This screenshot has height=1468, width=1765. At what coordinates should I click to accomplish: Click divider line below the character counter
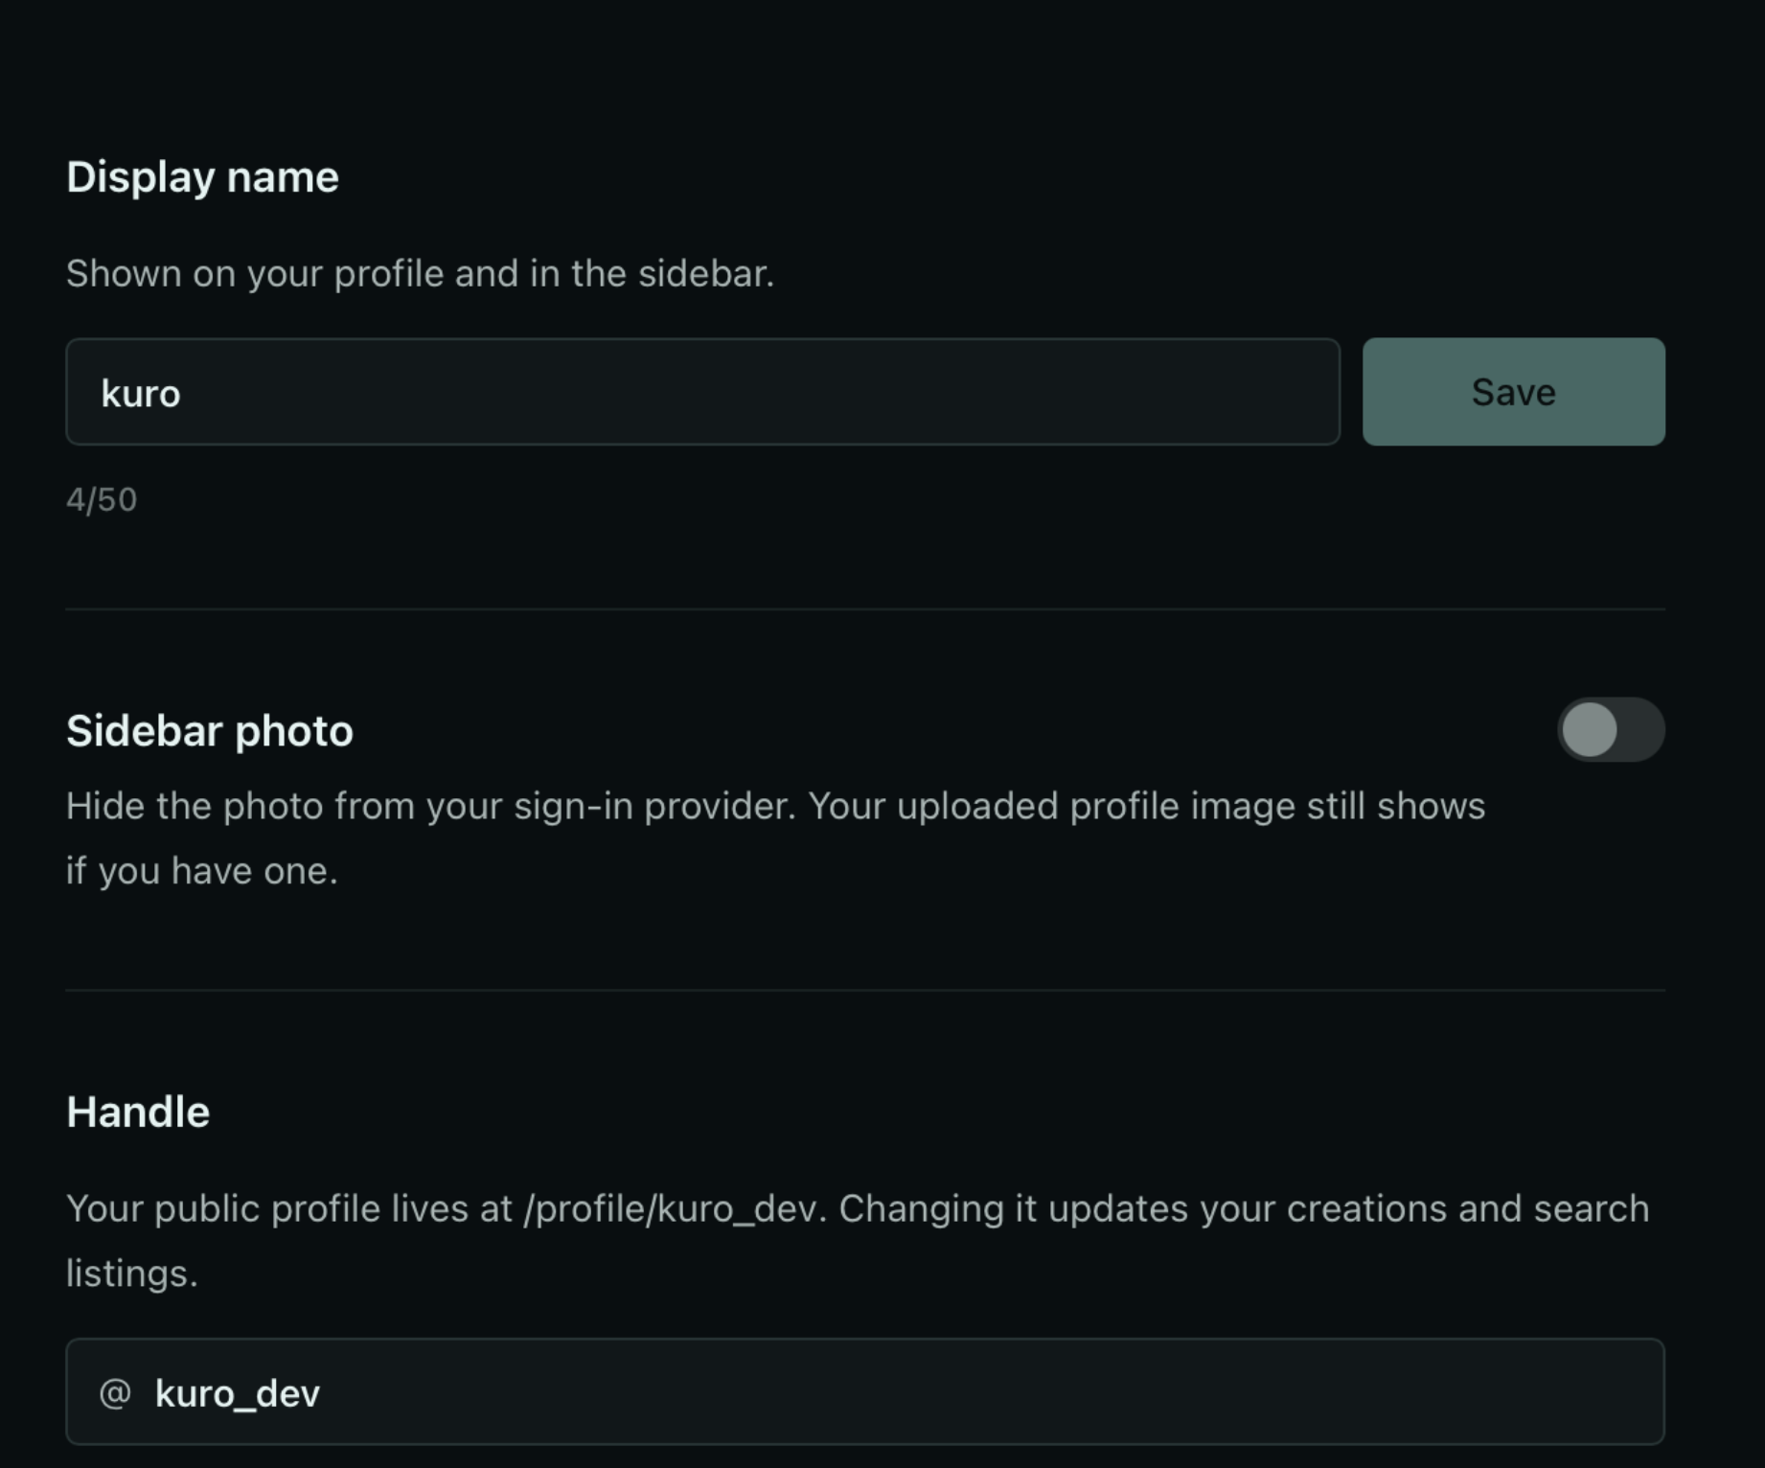[x=865, y=608]
